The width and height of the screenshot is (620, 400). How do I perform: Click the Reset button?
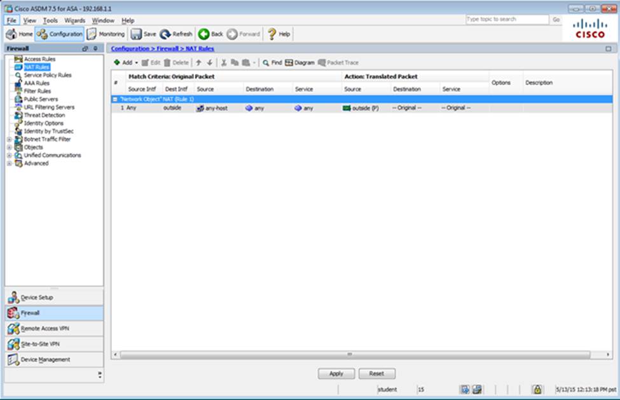pos(376,374)
